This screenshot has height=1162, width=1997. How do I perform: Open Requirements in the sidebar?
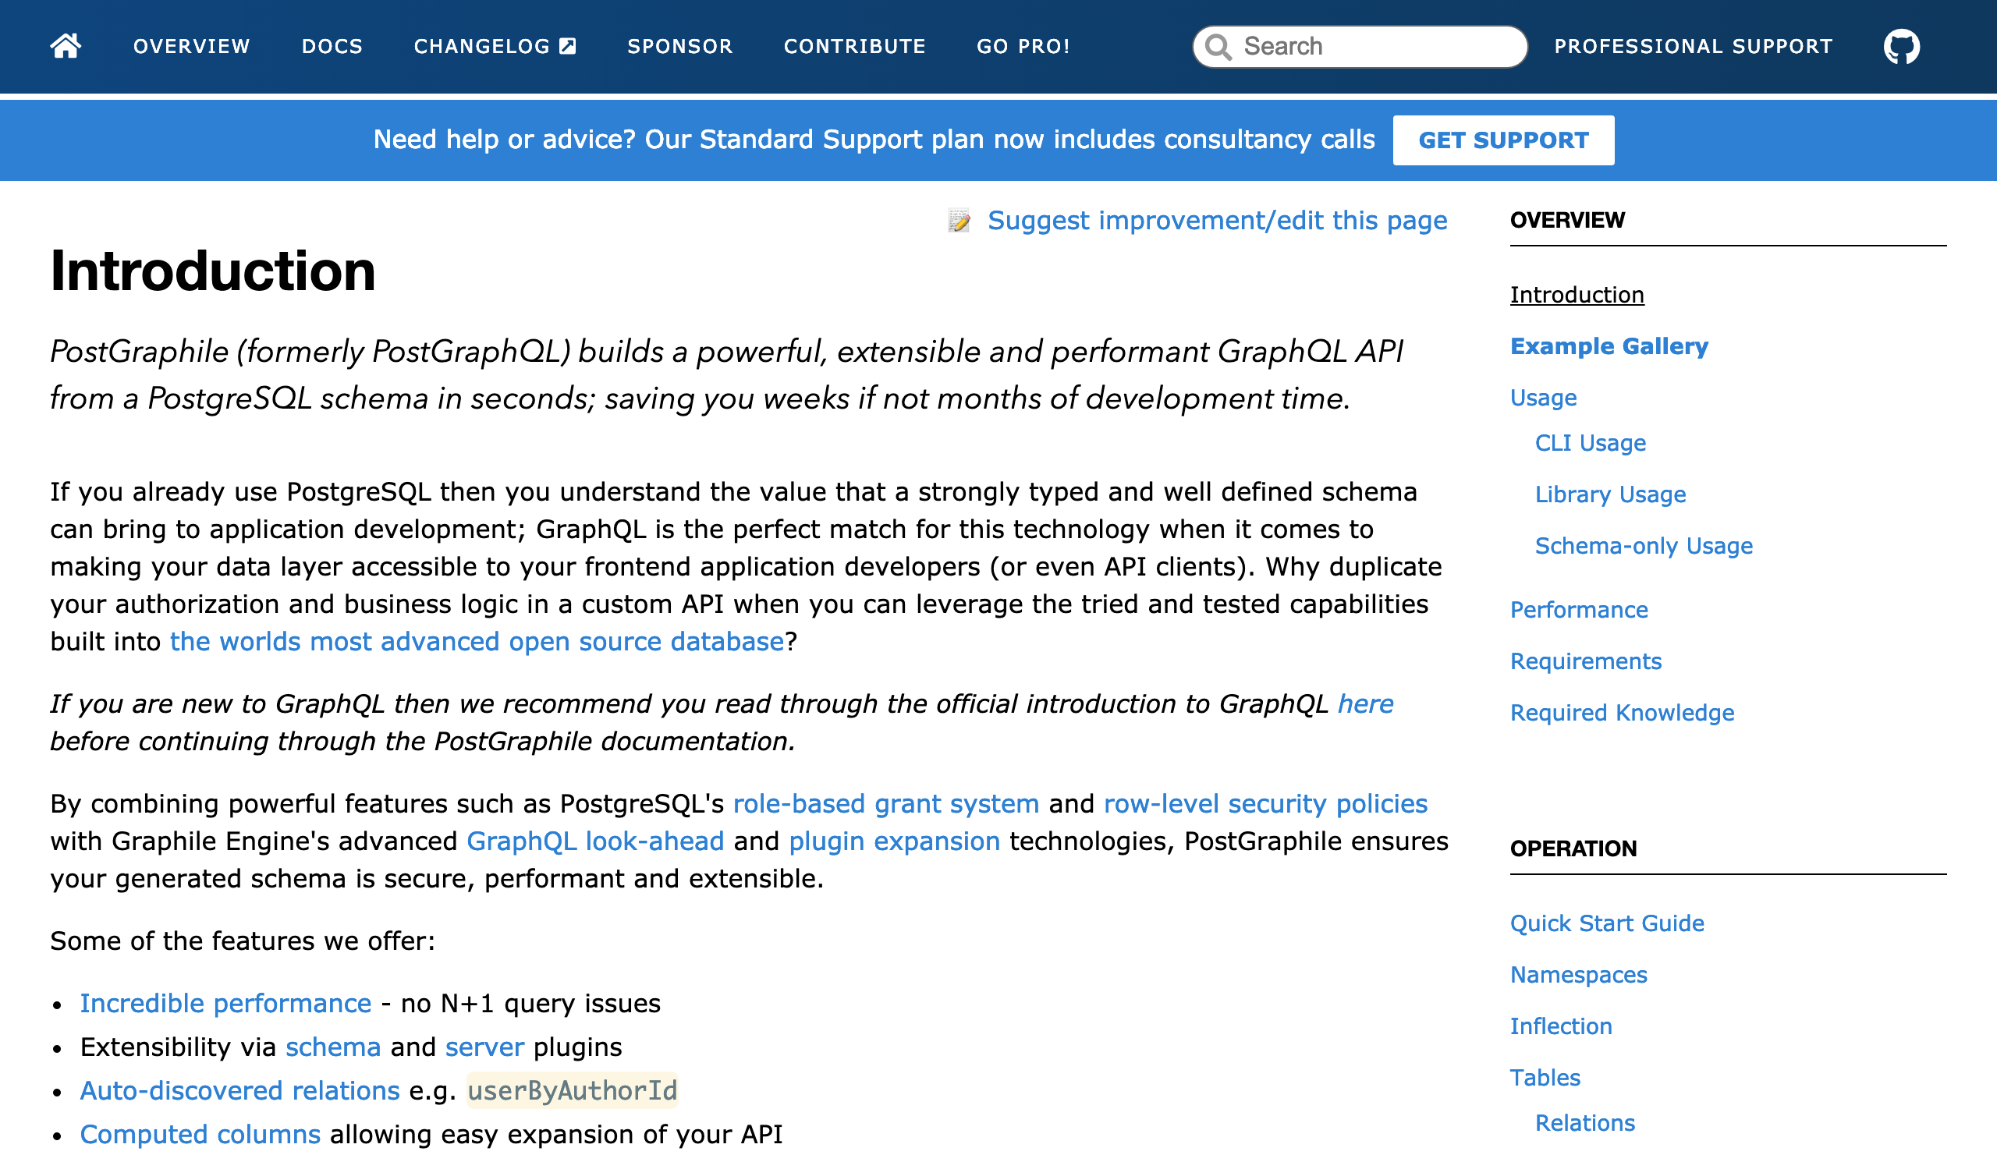pyautogui.click(x=1586, y=661)
